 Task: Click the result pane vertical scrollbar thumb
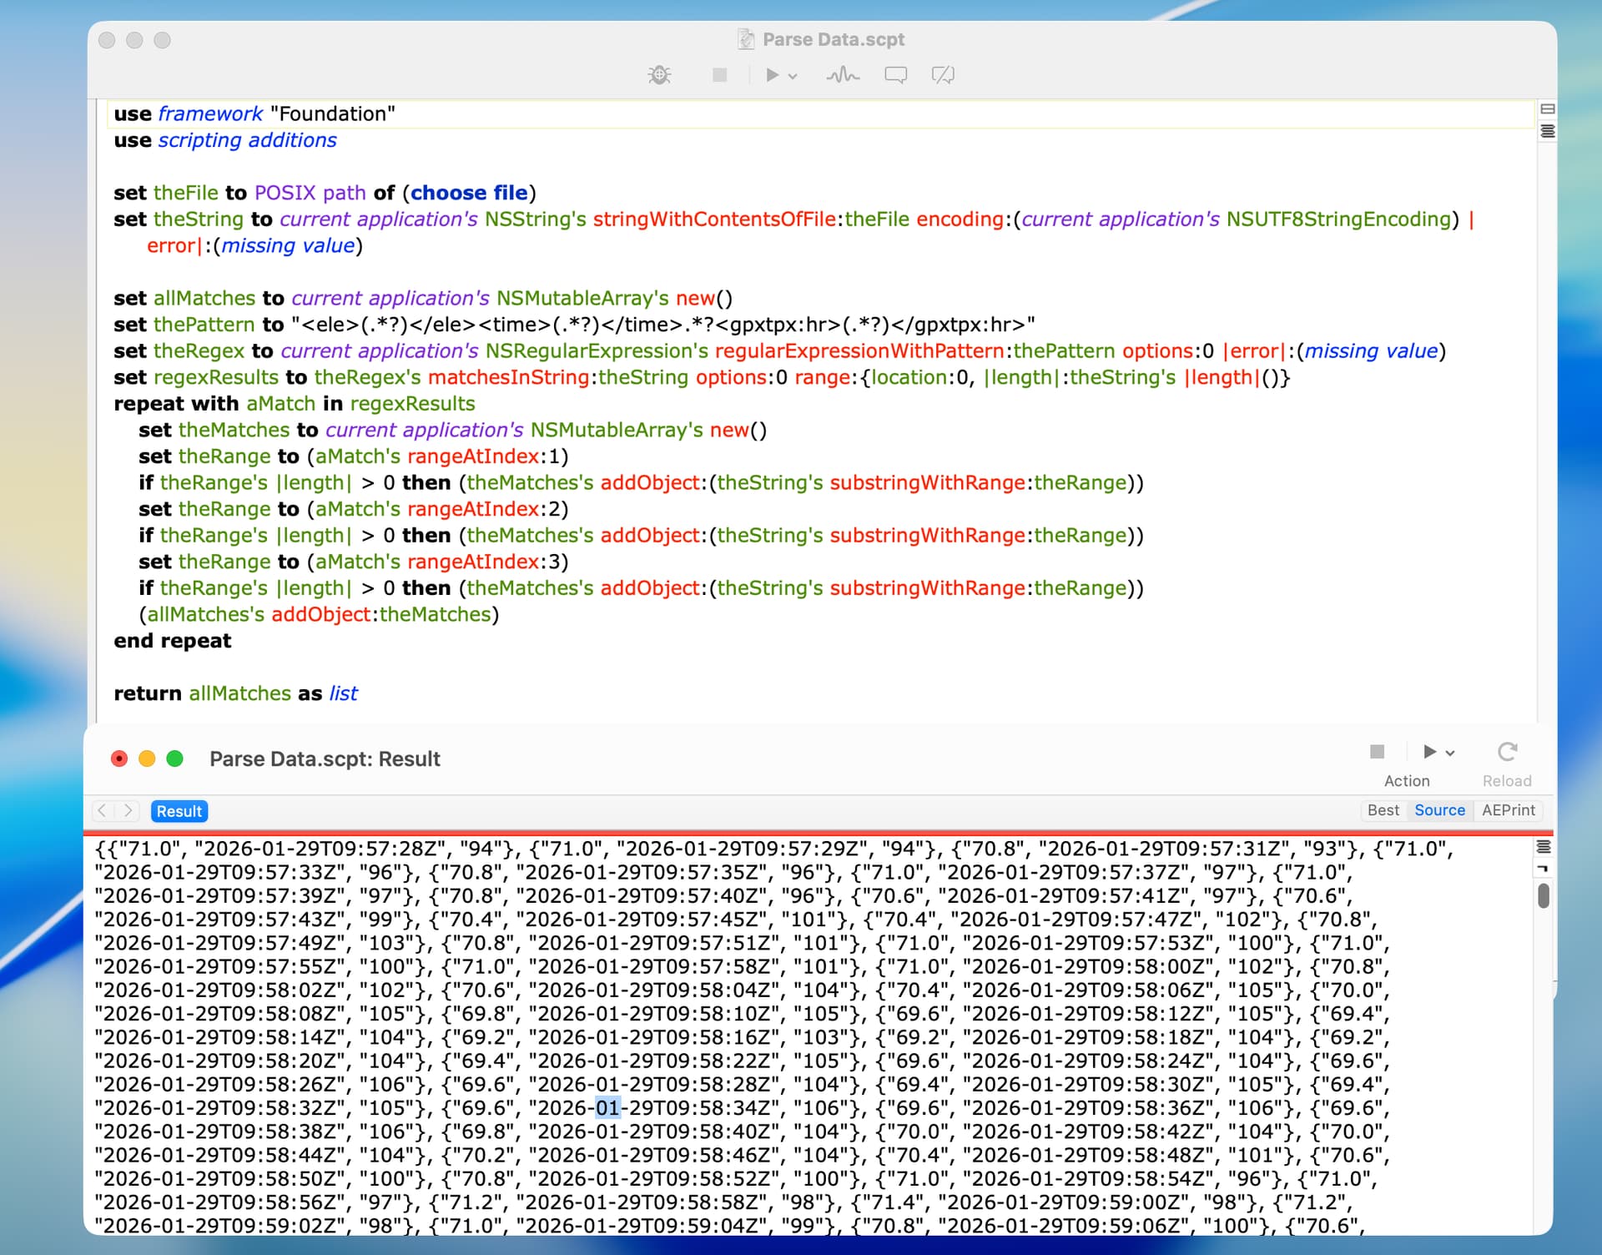(1543, 895)
